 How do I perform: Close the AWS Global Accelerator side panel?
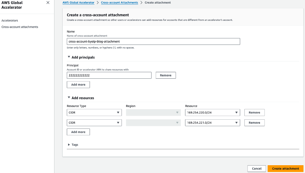[48, 3]
